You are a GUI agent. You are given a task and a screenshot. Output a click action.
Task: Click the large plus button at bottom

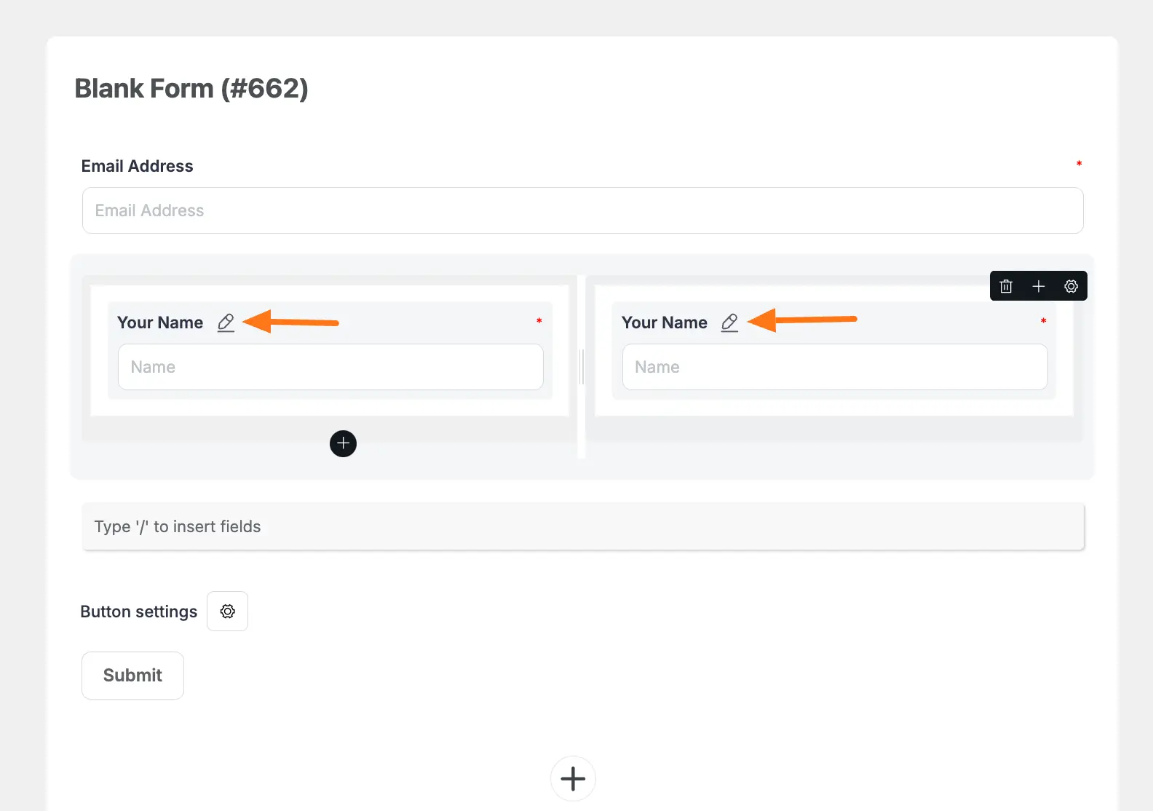point(573,778)
